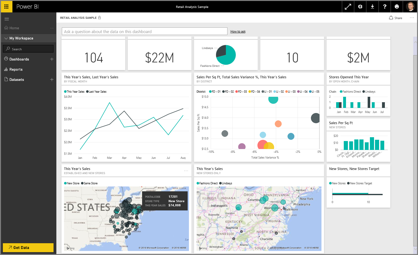Open the user profile picture
Viewport: 418px width, 255px height.
pos(410,6)
